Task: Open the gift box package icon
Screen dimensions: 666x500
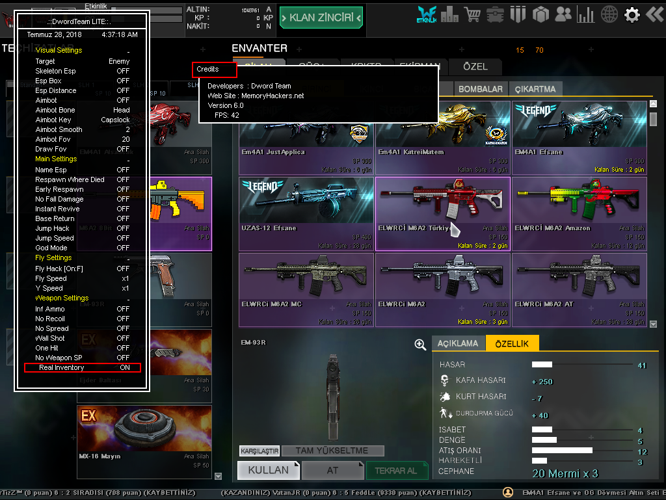Action: (540, 15)
